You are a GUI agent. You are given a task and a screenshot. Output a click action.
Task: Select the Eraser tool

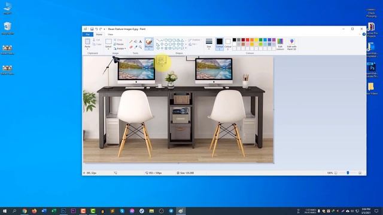tap(131, 47)
